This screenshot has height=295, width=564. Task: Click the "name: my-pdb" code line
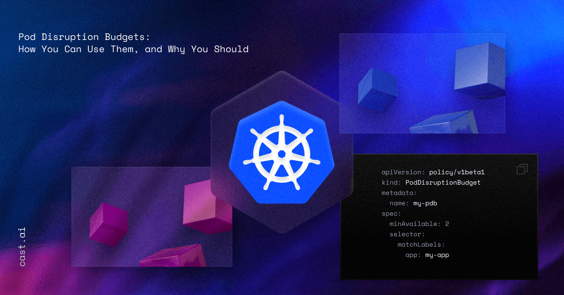414,203
